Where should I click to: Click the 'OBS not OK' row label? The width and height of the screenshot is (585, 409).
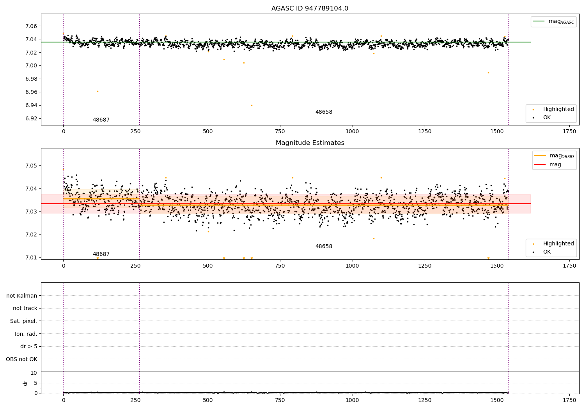pos(21,359)
